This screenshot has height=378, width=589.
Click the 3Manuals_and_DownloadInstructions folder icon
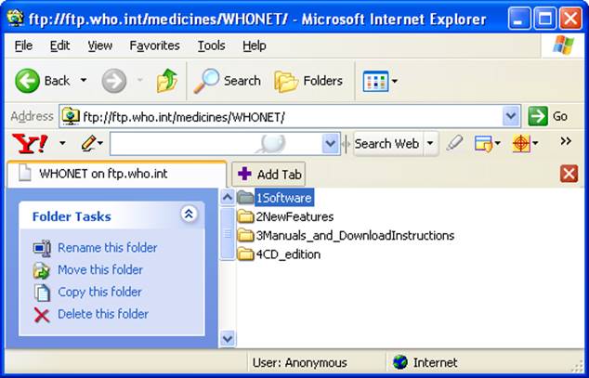[245, 235]
